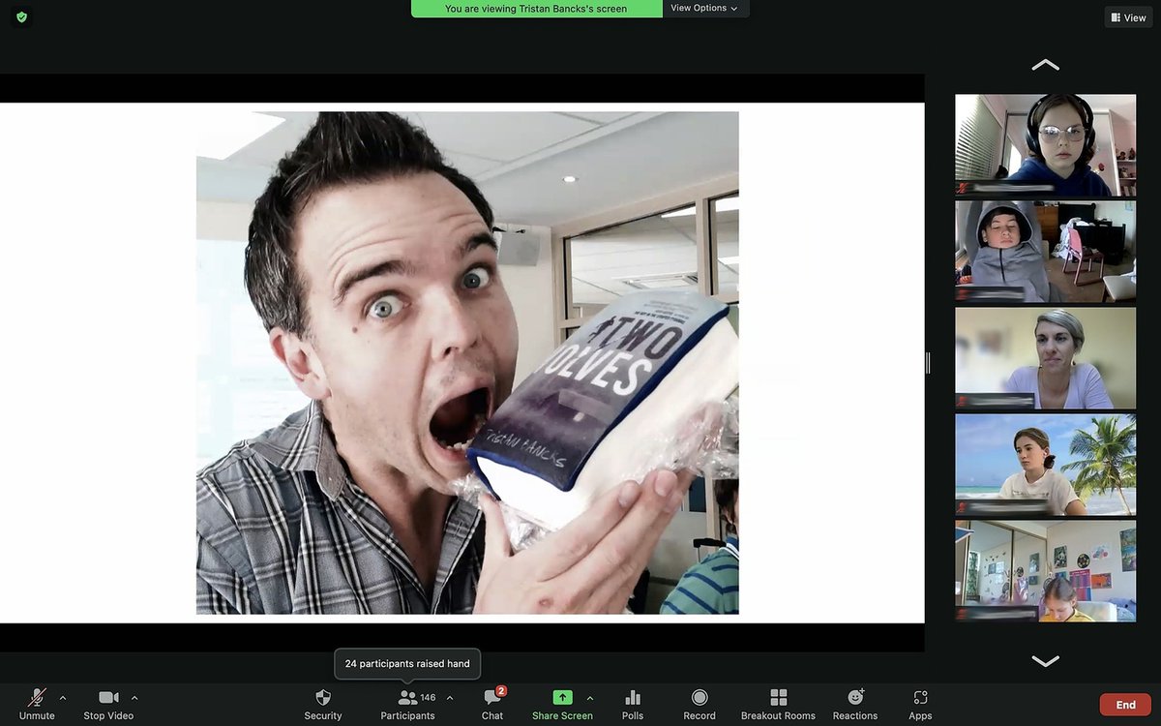Image resolution: width=1161 pixels, height=726 pixels.
Task: Open share options arrow next to Share Screen
Action: [590, 698]
